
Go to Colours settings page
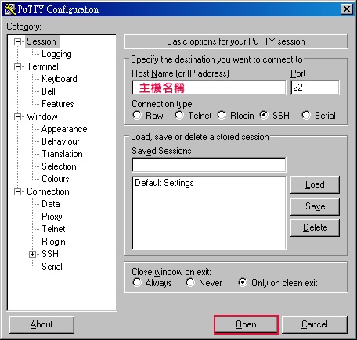pyautogui.click(x=56, y=179)
